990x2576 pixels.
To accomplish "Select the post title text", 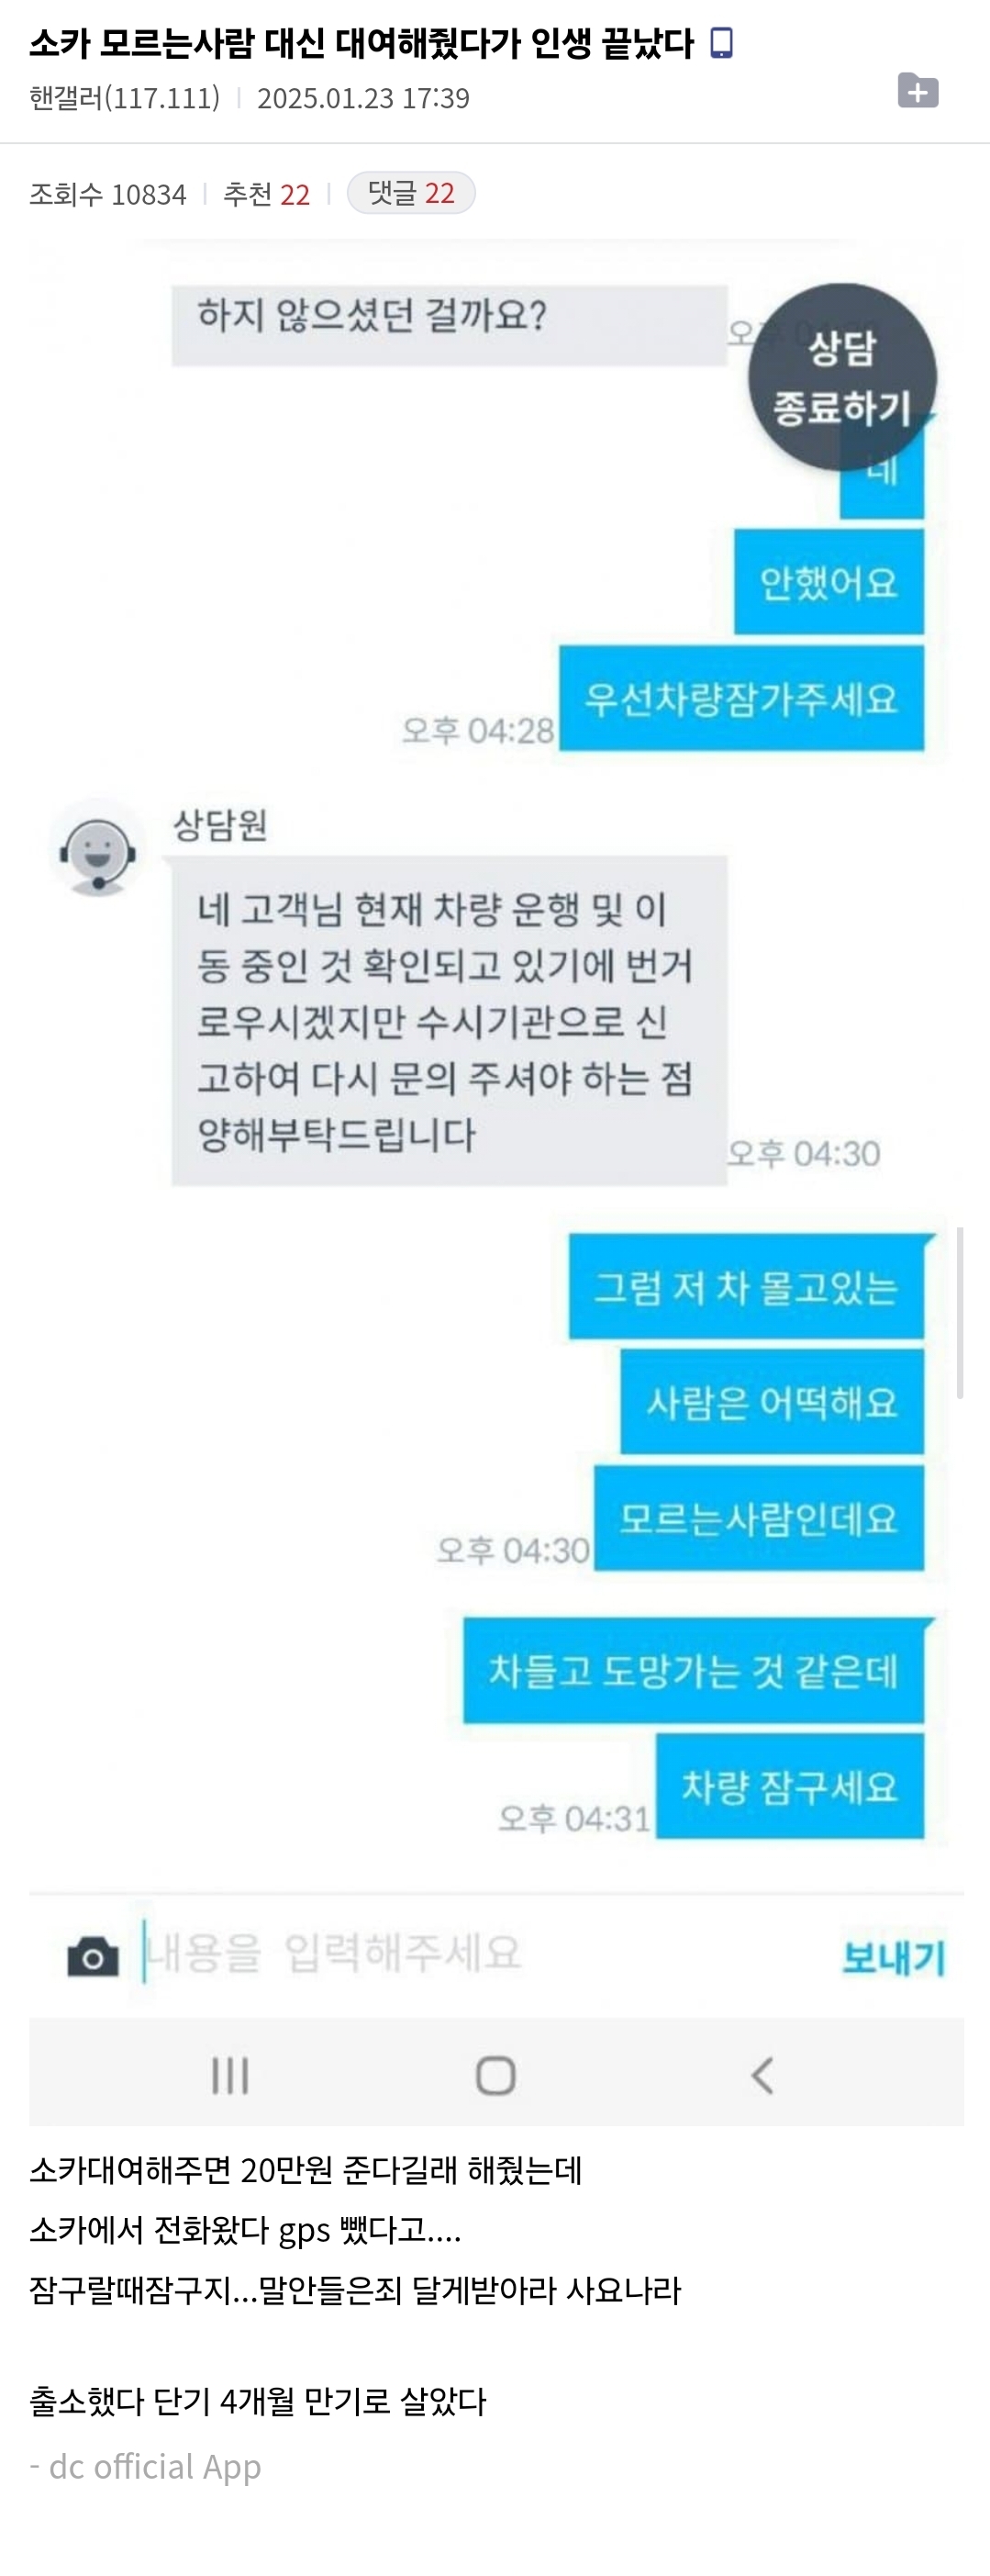I will click(362, 43).
